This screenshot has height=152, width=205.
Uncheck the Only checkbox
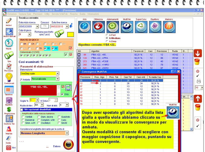[x=62, y=94]
